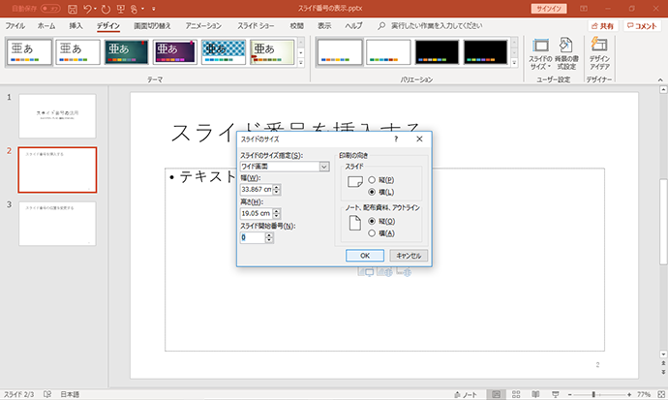The image size is (668, 400).
Task: Click the zoom in plus icon
Action: [x=629, y=394]
